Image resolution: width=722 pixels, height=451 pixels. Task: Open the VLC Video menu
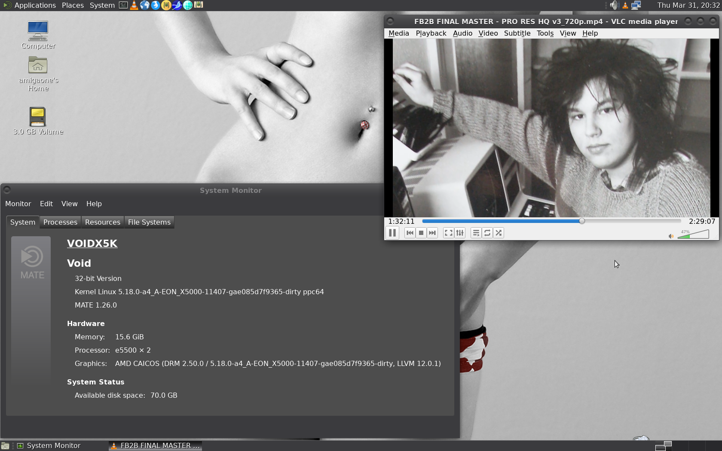pos(488,33)
